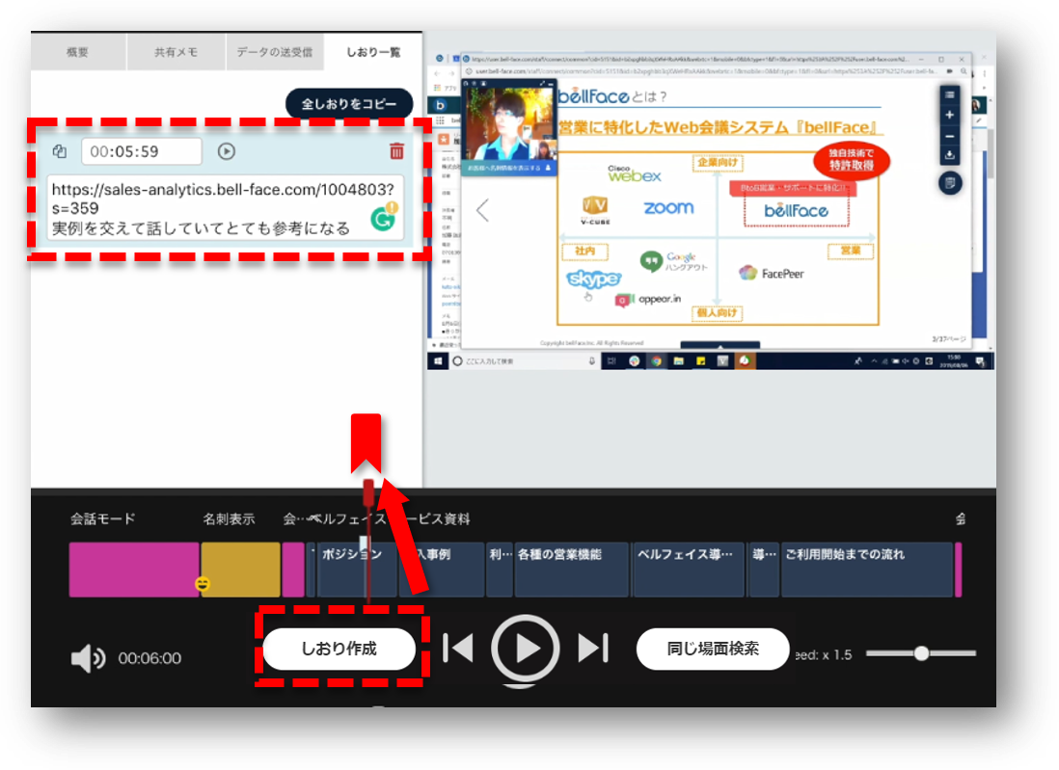Select the しおり一覧 tab

pos(373,52)
